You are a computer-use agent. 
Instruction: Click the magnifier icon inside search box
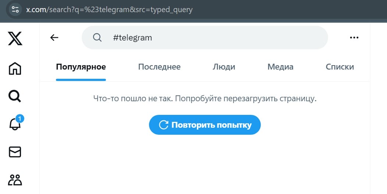click(x=97, y=38)
